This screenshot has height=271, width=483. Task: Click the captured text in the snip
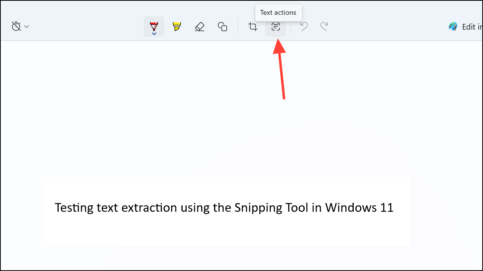pos(224,208)
